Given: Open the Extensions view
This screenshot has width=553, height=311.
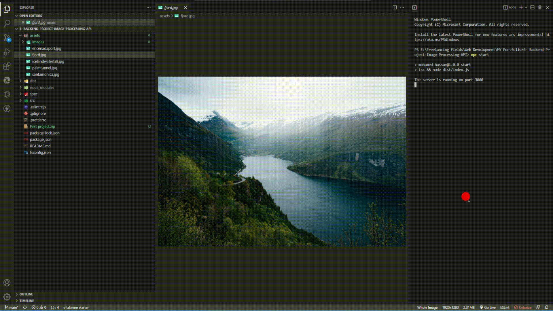Looking at the screenshot, I should 7,66.
